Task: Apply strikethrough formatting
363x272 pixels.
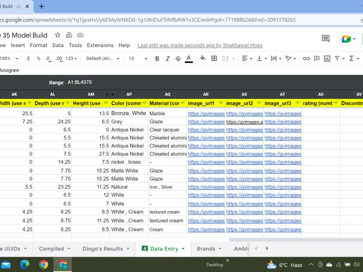Action: click(178, 58)
